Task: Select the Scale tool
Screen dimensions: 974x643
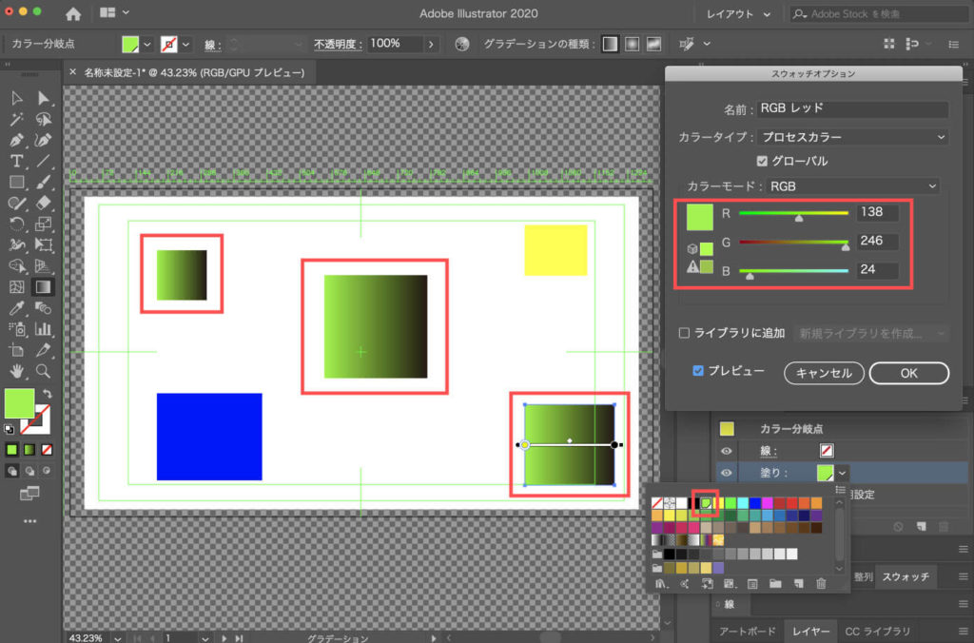Action: coord(44,224)
